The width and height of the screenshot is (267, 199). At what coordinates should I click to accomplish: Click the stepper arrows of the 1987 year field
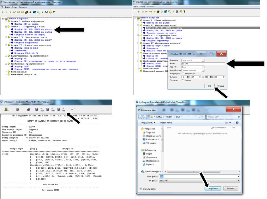coord(200,77)
